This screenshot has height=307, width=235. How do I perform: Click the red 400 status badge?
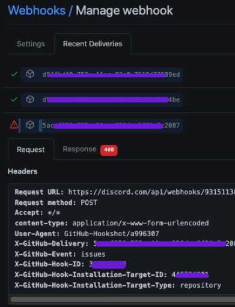click(109, 150)
